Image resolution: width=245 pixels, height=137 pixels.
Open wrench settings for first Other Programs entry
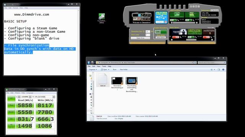pyautogui.click(x=178, y=20)
